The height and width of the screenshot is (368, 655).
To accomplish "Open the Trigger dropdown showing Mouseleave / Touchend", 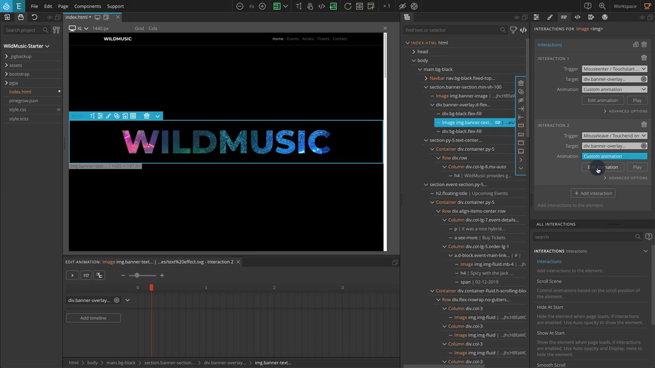I will click(x=615, y=136).
